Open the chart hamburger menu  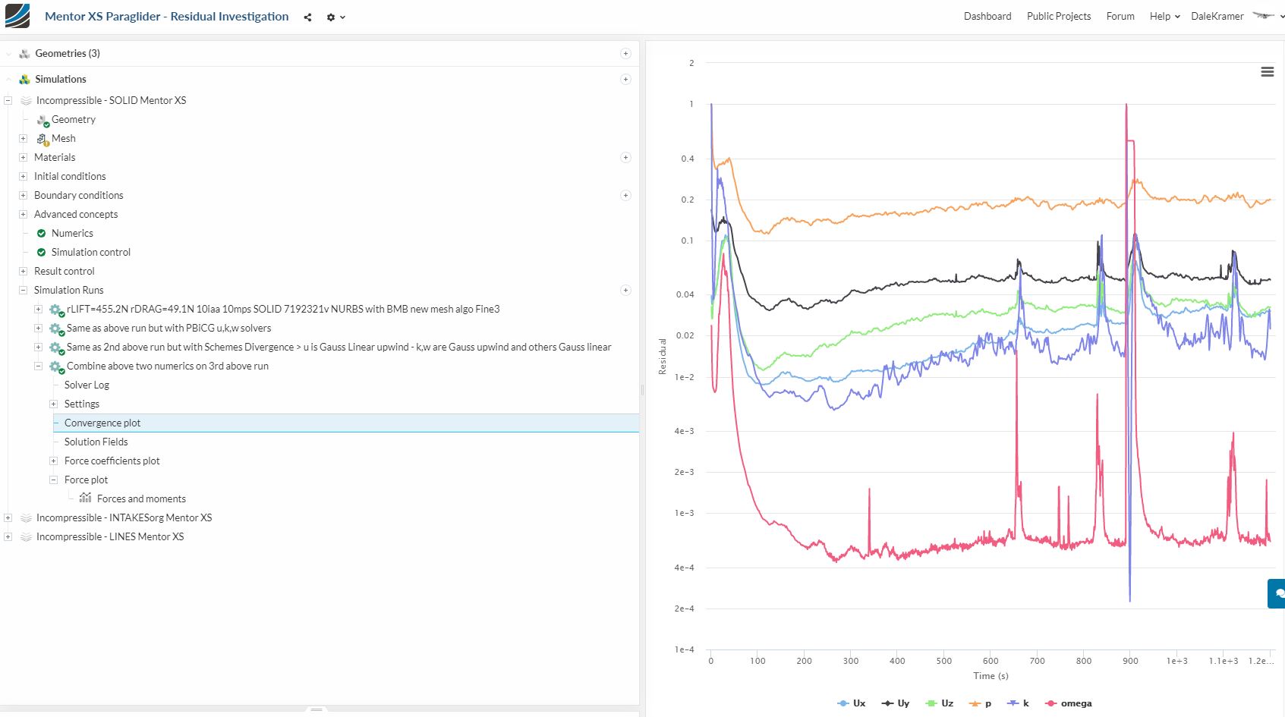click(x=1267, y=71)
